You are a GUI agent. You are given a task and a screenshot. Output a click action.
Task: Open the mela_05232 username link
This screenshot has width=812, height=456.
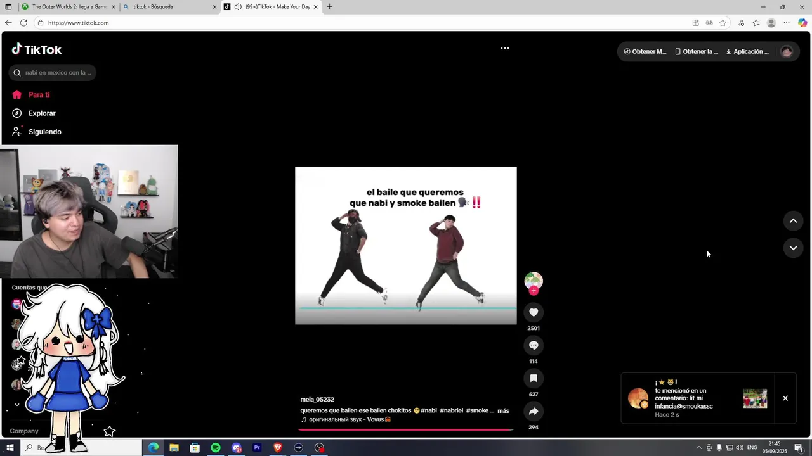(x=317, y=400)
